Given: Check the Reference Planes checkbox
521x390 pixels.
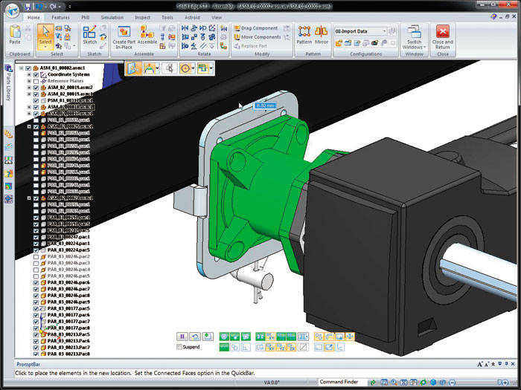Looking at the screenshot, I should click(x=36, y=81).
